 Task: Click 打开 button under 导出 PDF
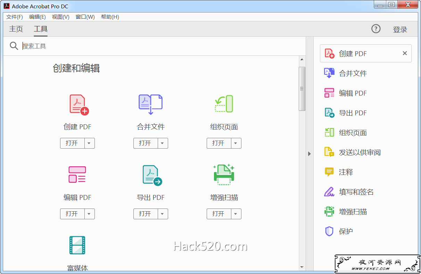coord(146,214)
